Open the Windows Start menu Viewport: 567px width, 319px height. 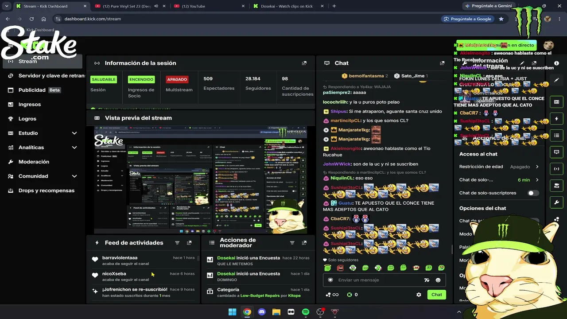[x=232, y=312]
